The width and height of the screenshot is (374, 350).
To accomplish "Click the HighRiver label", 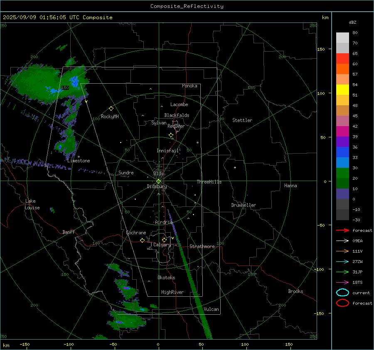I will (172, 292).
